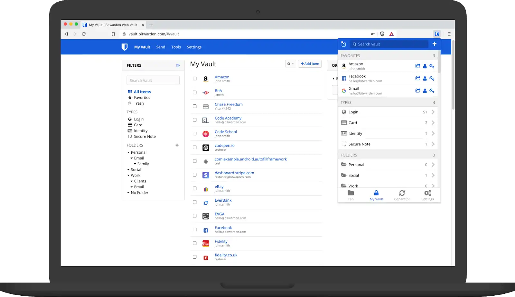
Task: Launch Gmail site using the launch icon
Action: [x=417, y=91]
